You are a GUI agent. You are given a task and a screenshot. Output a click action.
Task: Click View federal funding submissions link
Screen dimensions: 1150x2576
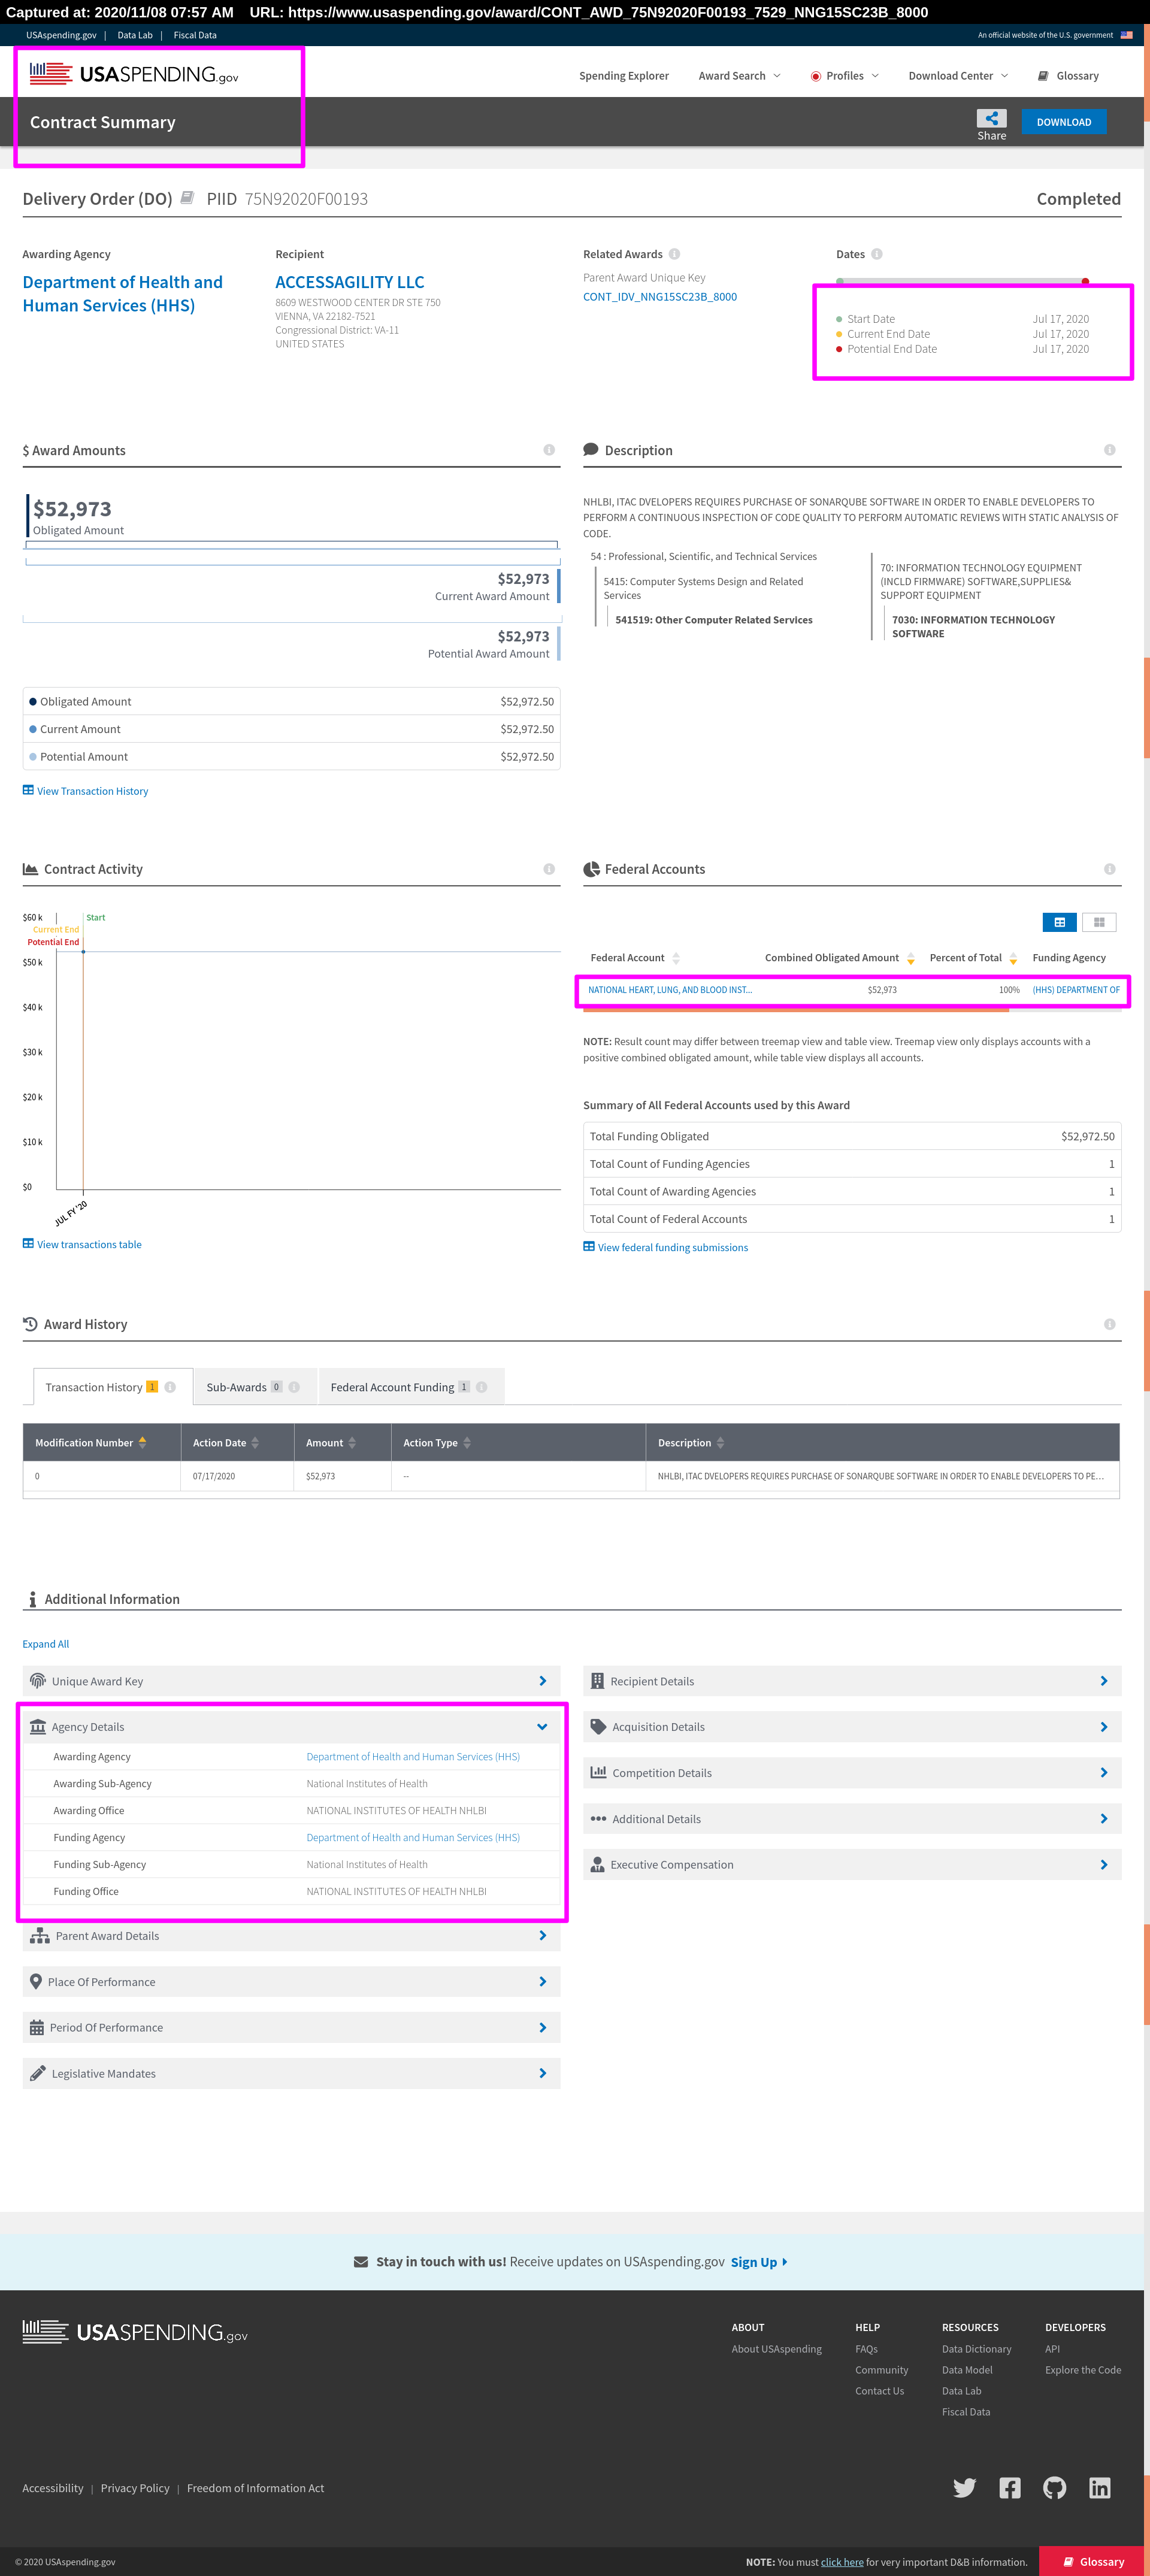coord(665,1247)
